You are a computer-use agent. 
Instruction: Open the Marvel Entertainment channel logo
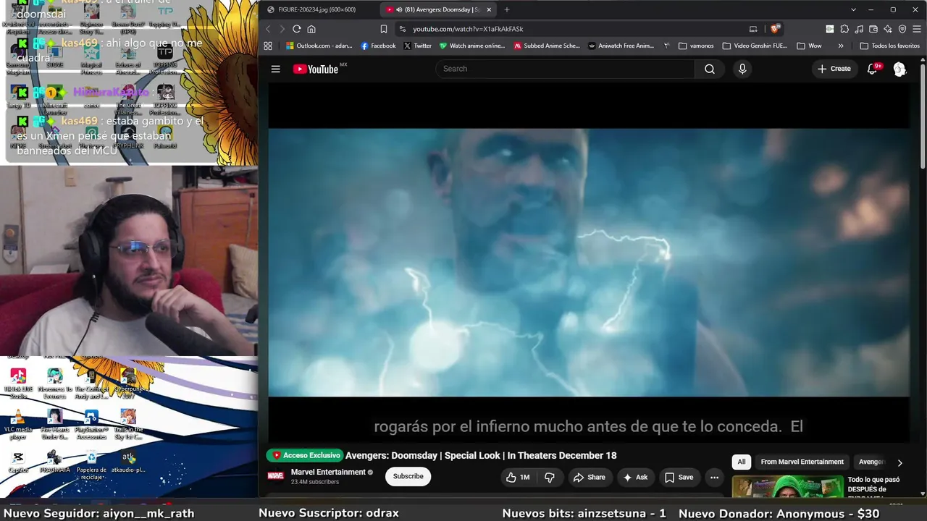click(x=276, y=476)
